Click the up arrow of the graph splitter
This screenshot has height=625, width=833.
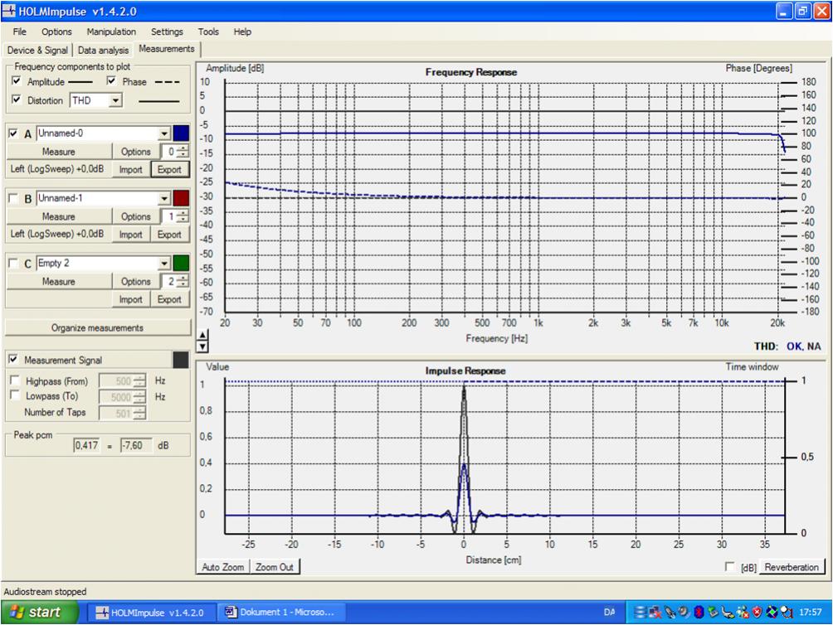coord(202,336)
